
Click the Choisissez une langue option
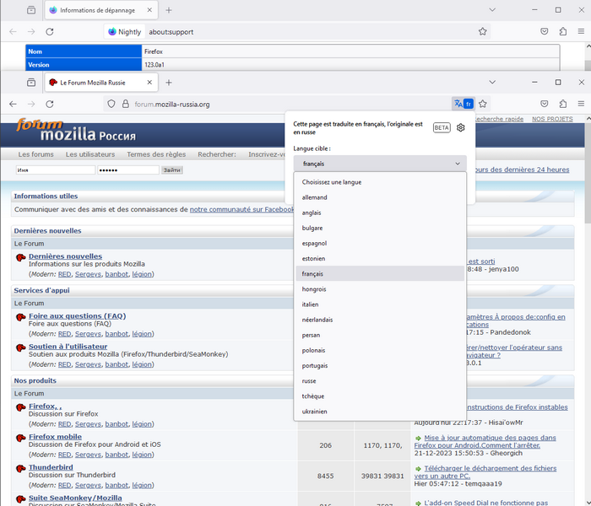tap(380, 182)
